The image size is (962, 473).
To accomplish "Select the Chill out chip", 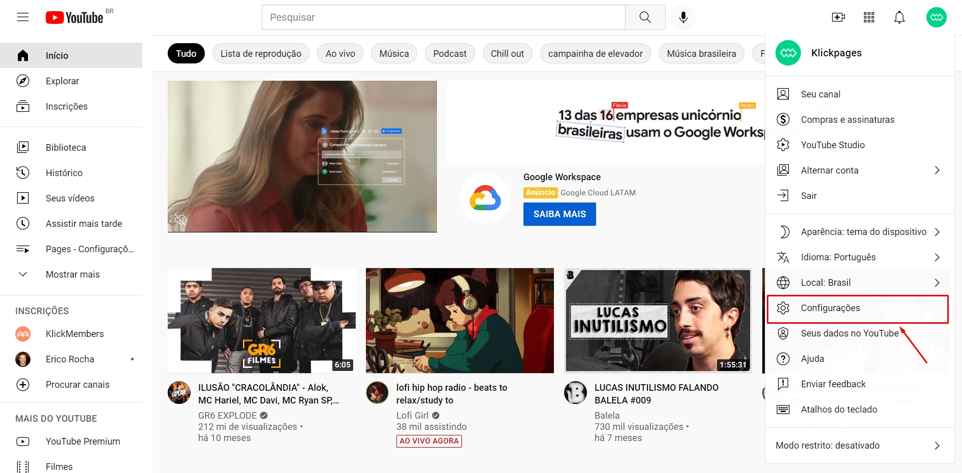I will point(507,53).
